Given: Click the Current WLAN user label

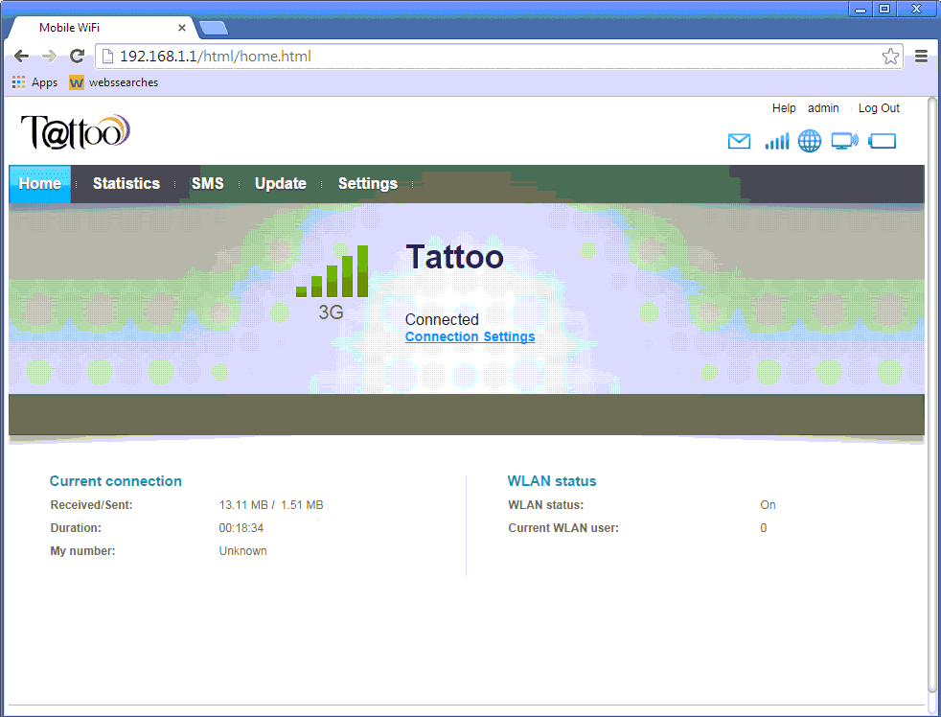Looking at the screenshot, I should (x=562, y=528).
